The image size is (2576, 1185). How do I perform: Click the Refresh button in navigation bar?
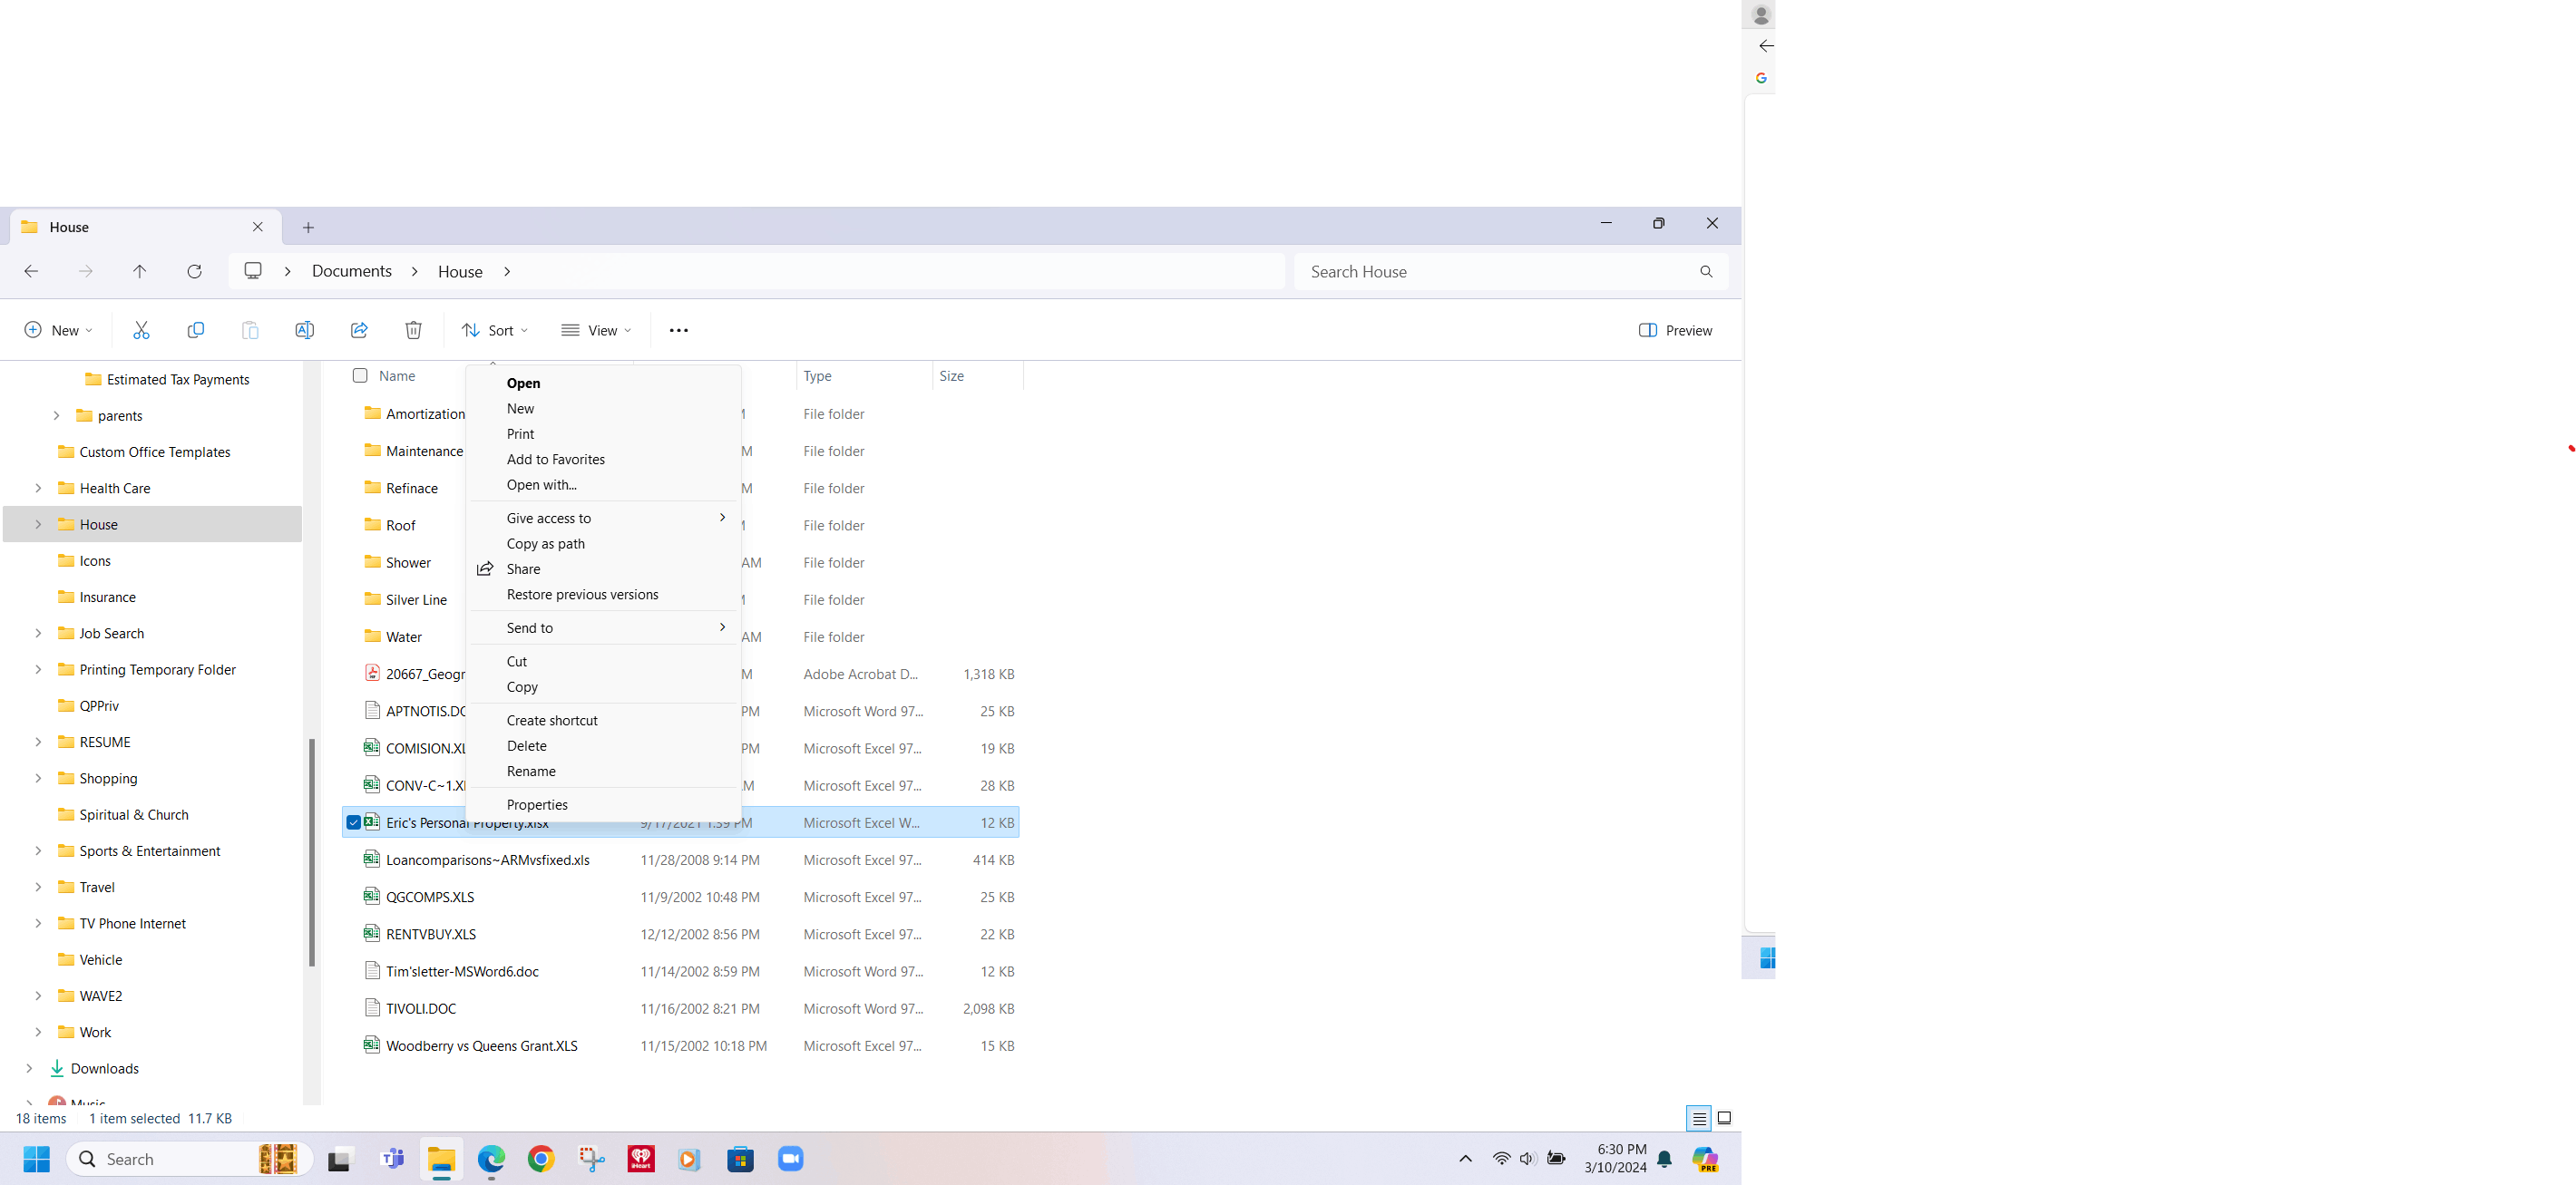coord(194,271)
